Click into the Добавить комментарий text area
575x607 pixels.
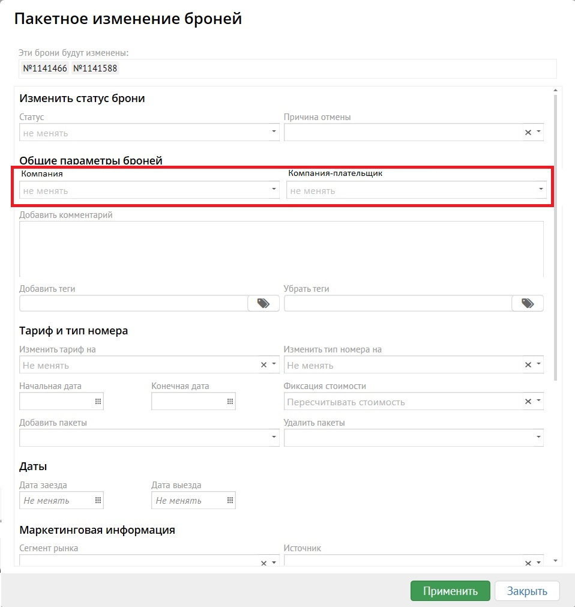click(x=281, y=249)
